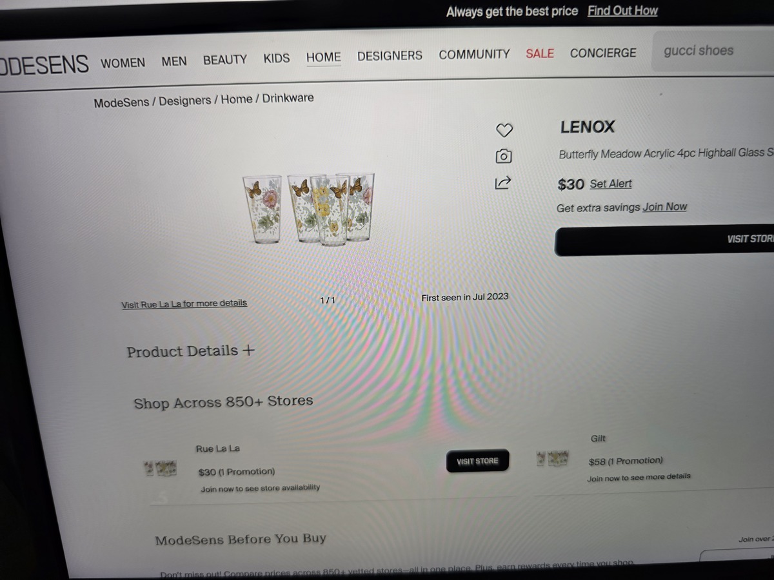This screenshot has width=774, height=580.
Task: Click the gucci shoes search field
Action: (714, 50)
